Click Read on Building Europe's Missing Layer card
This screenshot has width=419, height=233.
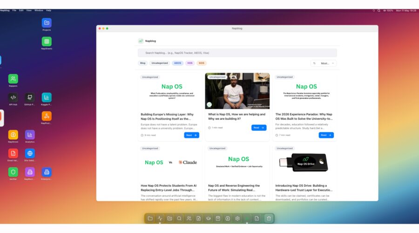click(192, 135)
